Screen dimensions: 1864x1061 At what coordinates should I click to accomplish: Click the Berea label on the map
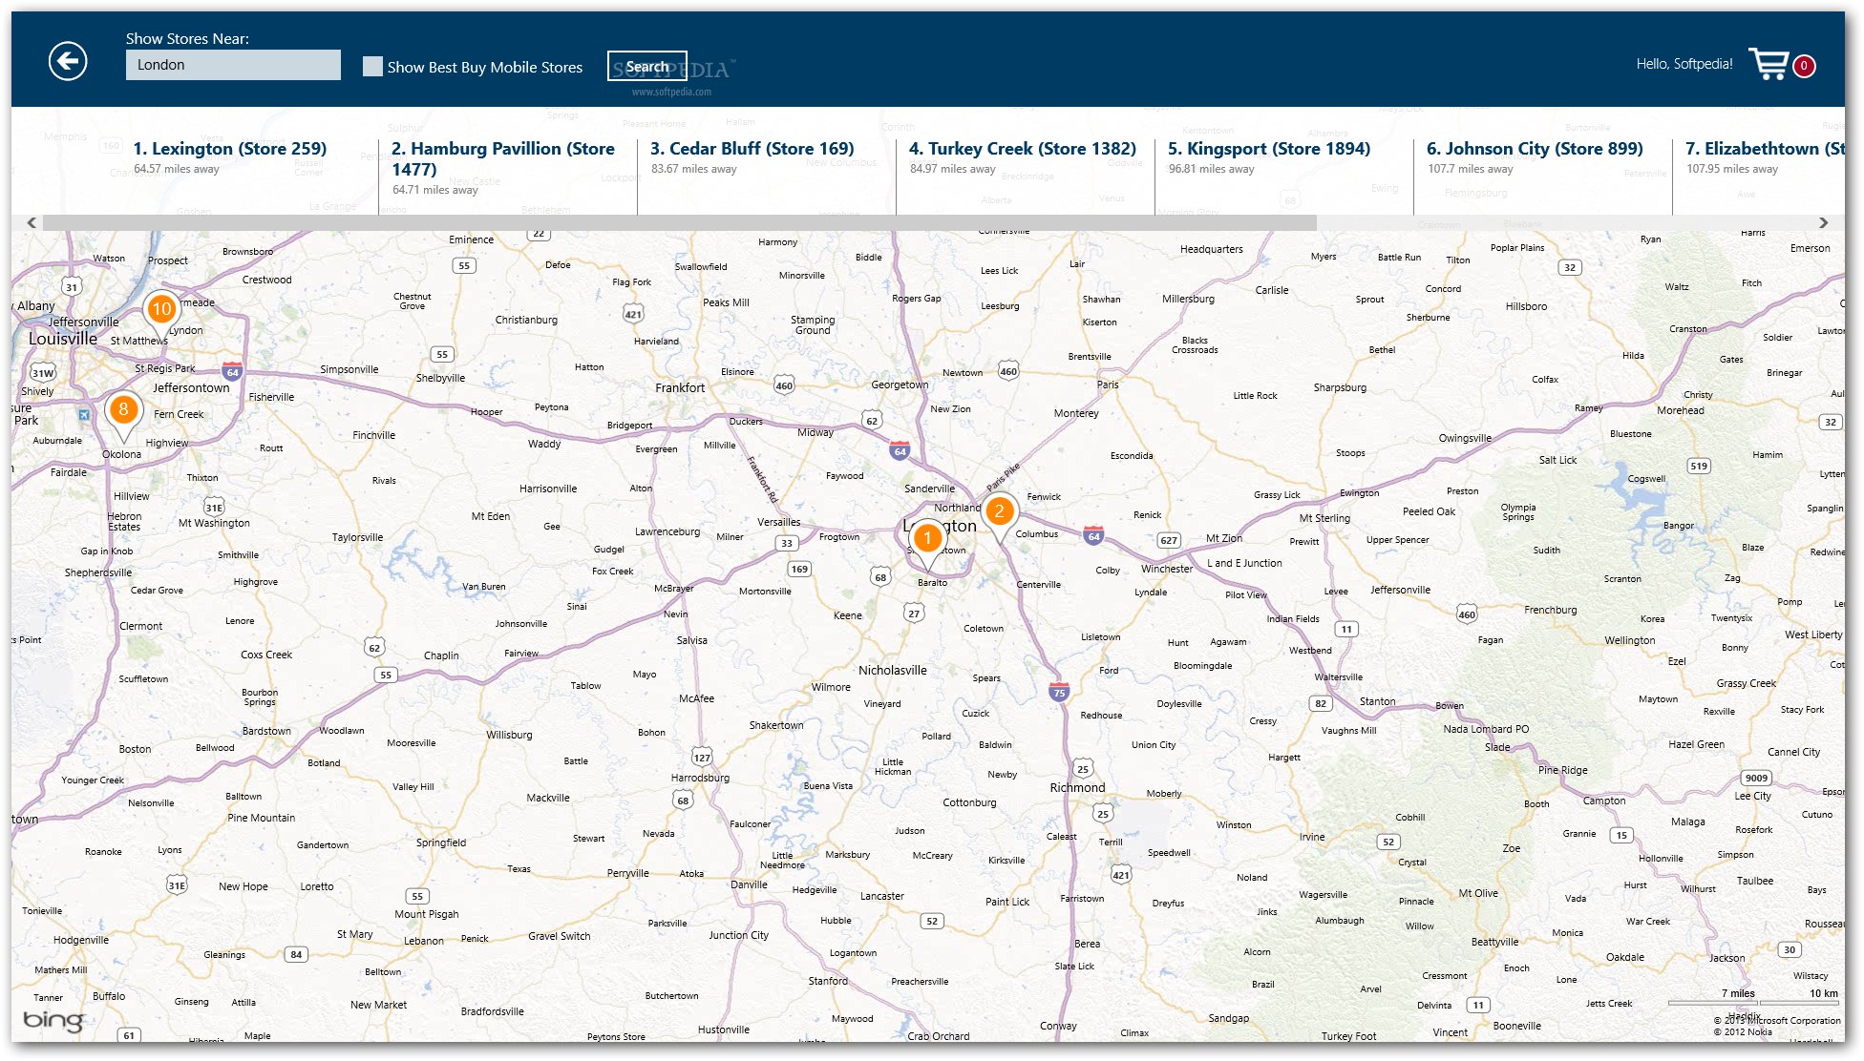tap(1087, 944)
